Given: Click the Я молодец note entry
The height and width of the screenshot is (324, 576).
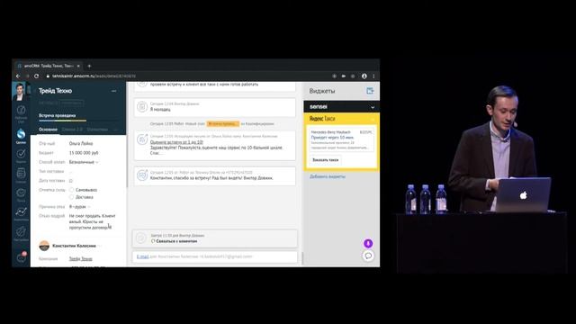Looking at the screenshot, I should (x=214, y=107).
